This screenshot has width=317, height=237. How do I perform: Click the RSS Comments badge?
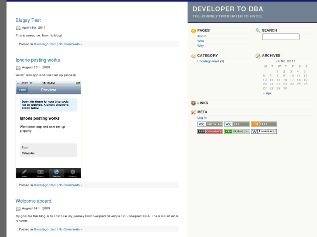(x=210, y=131)
